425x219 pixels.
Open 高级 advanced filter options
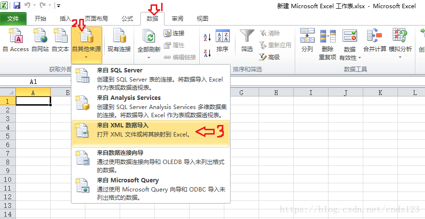[x=270, y=57]
